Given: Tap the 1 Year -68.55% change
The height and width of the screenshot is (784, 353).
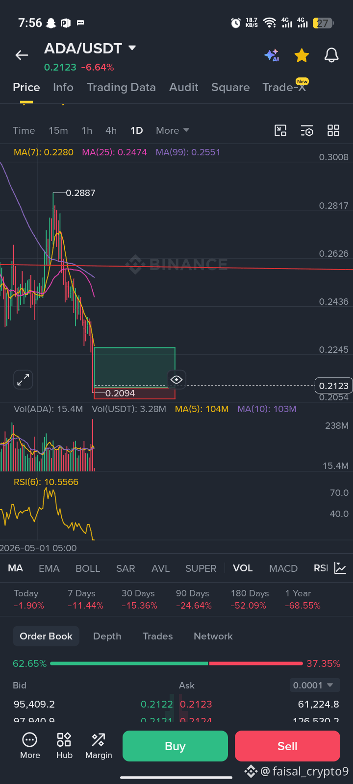Looking at the screenshot, I should [303, 599].
